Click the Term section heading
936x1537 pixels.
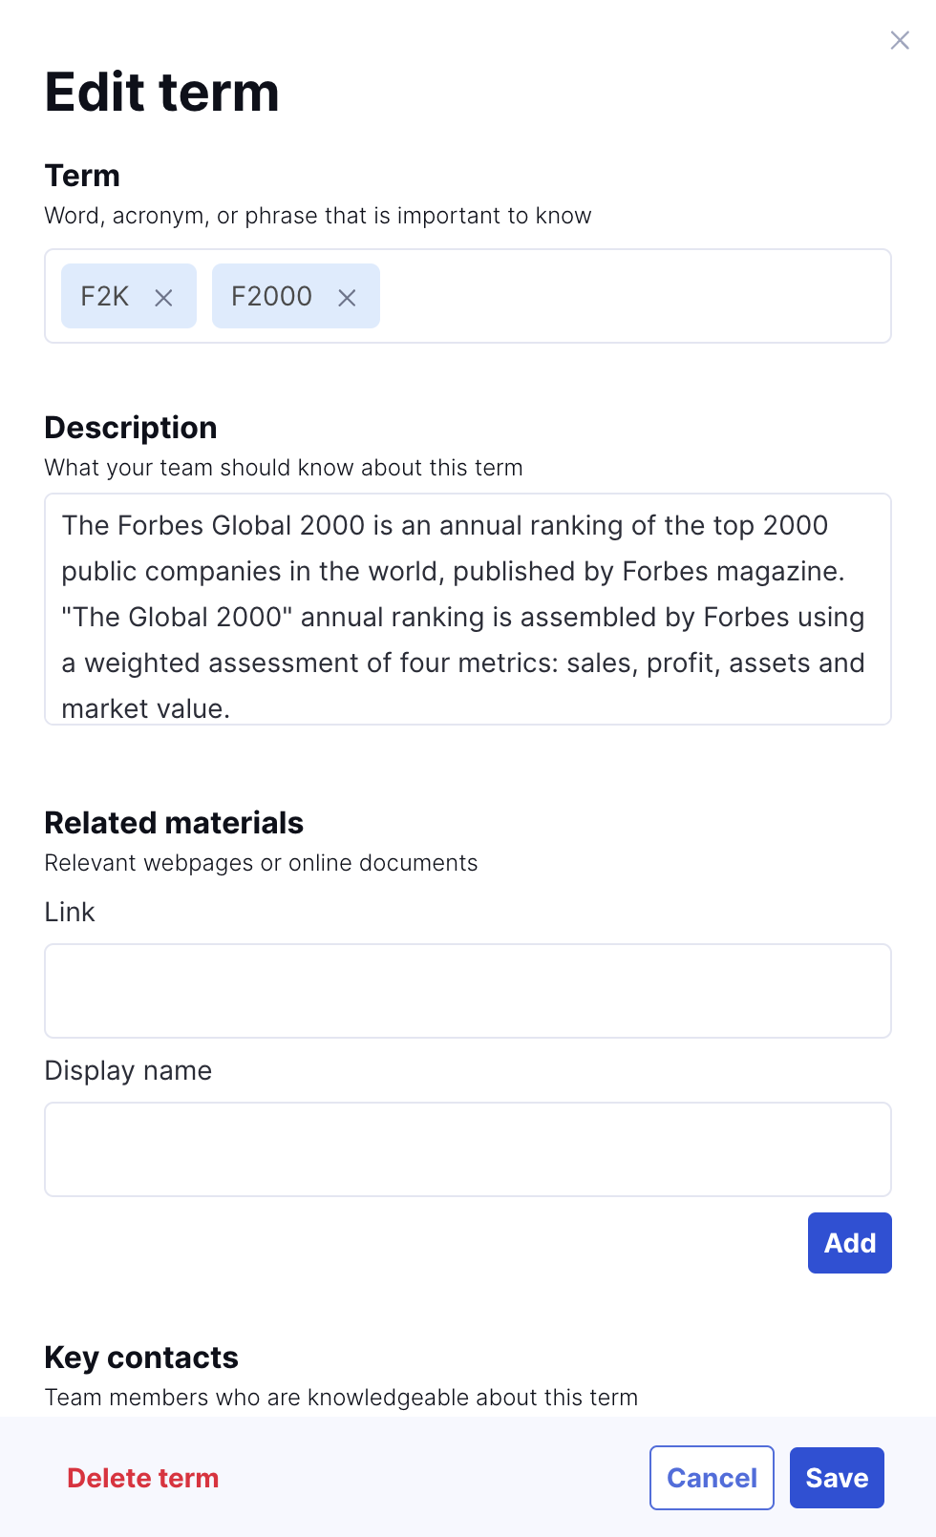pyautogui.click(x=82, y=176)
